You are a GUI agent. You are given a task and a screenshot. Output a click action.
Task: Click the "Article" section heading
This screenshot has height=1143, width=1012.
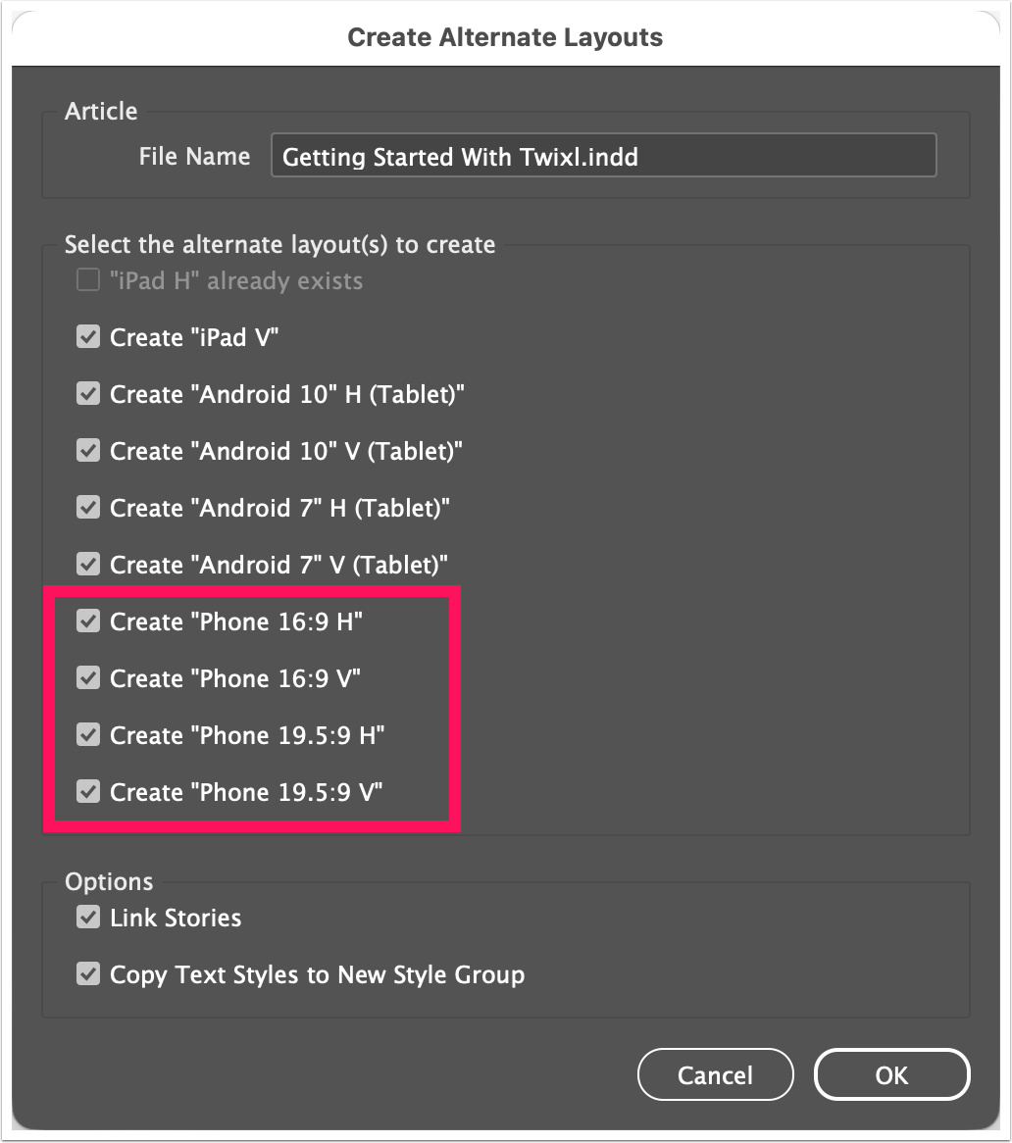coord(101,111)
